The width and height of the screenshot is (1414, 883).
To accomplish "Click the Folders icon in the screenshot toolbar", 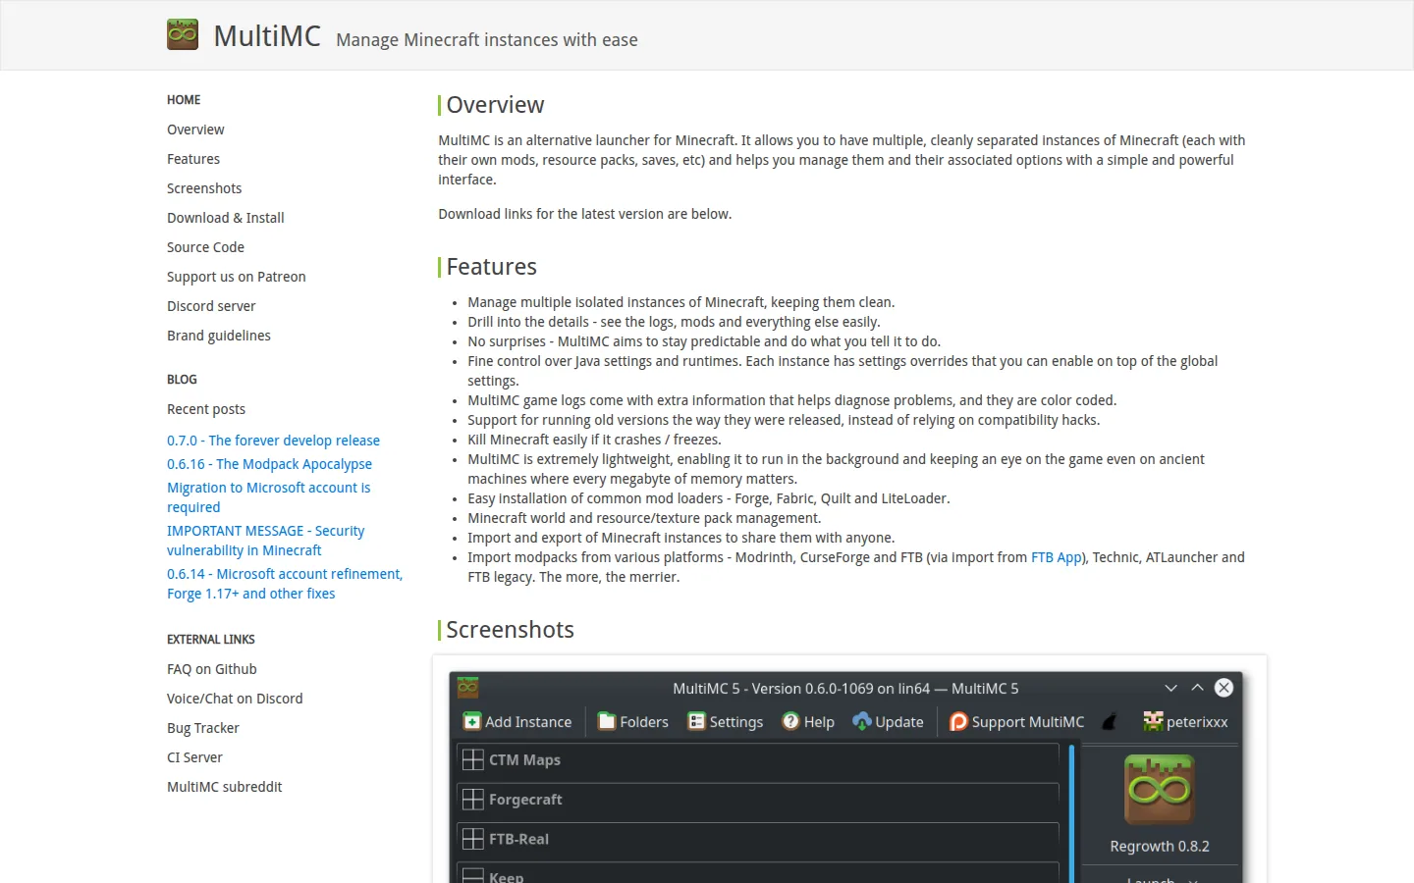I will pos(607,722).
